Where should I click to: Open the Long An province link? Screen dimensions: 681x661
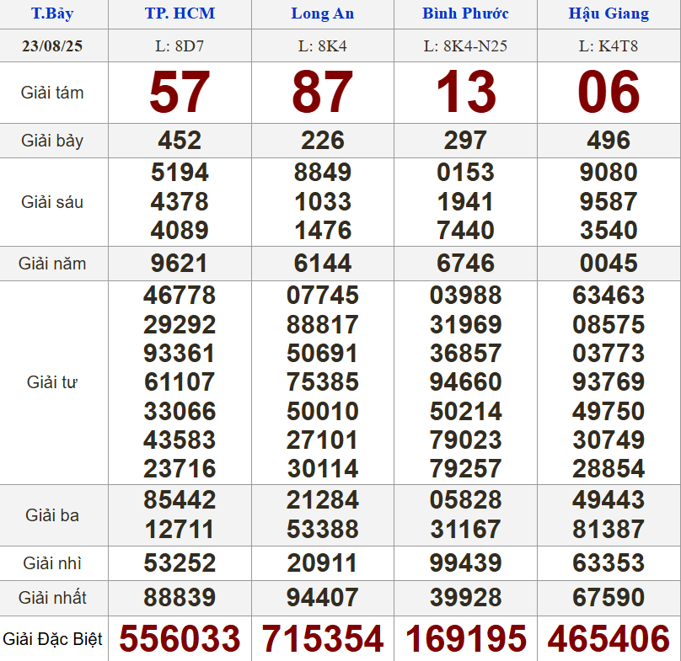tap(323, 13)
